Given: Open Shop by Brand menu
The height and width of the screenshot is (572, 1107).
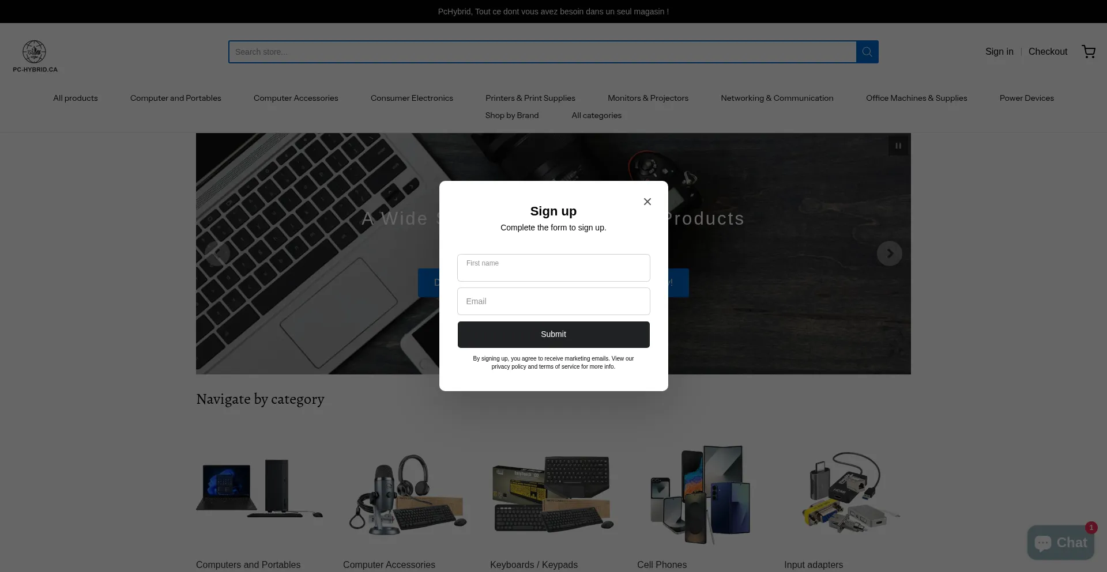Looking at the screenshot, I should coord(512,116).
